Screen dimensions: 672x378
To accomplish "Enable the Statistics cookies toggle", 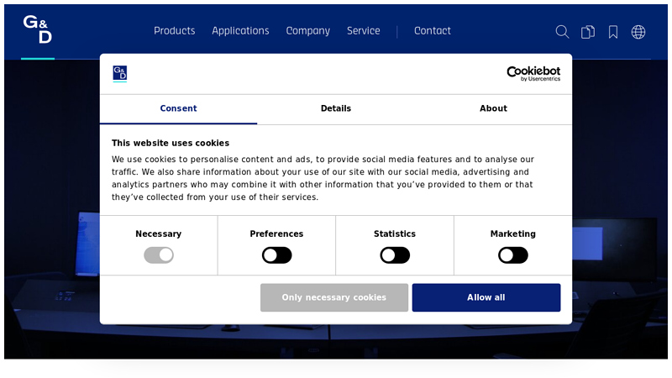I will (x=395, y=255).
